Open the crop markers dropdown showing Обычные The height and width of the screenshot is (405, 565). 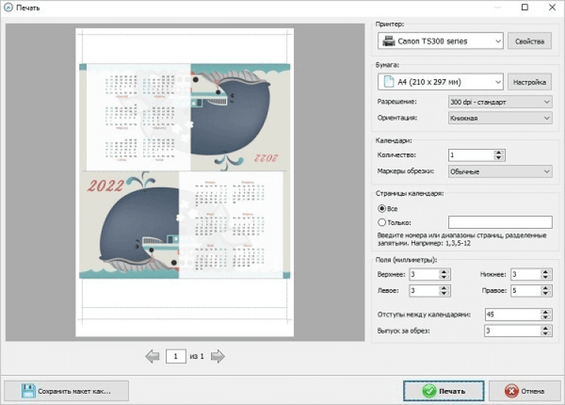(500, 172)
